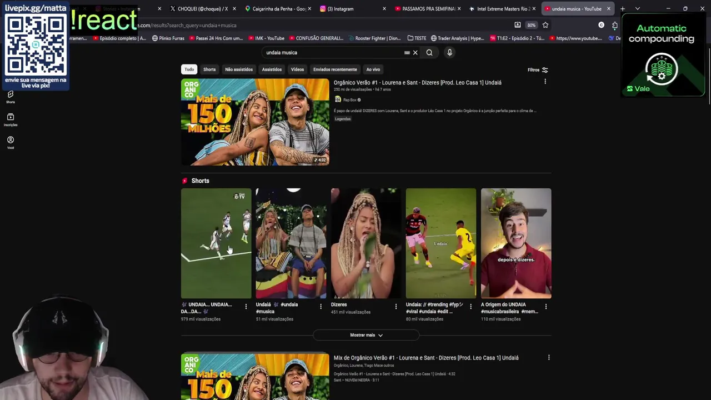Open Shorts in left sidebar
This screenshot has height=400, width=711.
(11, 97)
